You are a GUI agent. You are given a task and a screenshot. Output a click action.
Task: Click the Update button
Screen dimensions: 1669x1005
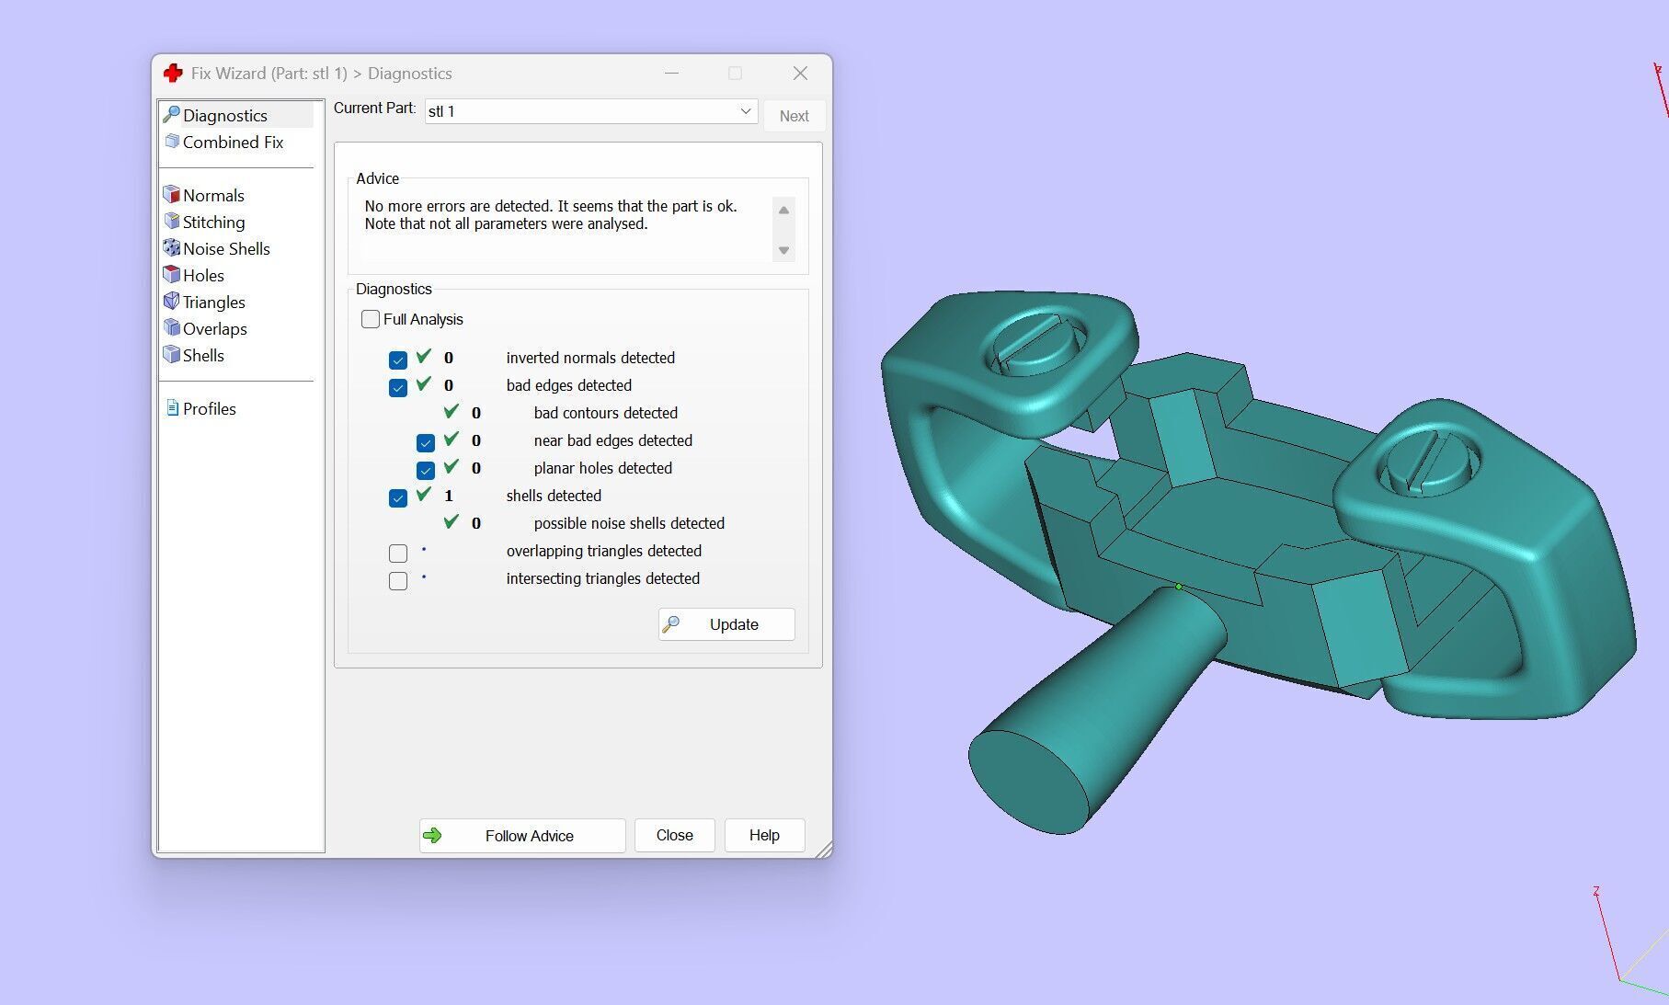click(x=726, y=624)
